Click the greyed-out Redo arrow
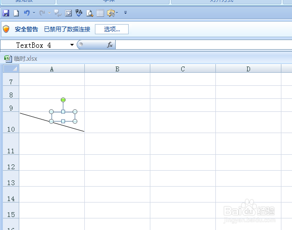Image resolution: width=292 pixels, height=230 pixels. (x=42, y=13)
